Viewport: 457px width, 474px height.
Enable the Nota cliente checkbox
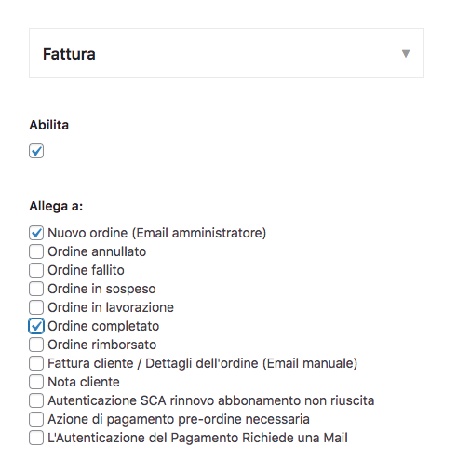[x=36, y=382]
